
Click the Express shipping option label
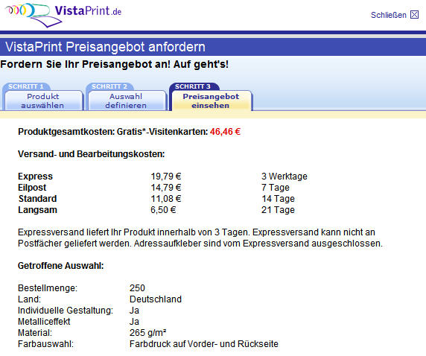(x=35, y=177)
